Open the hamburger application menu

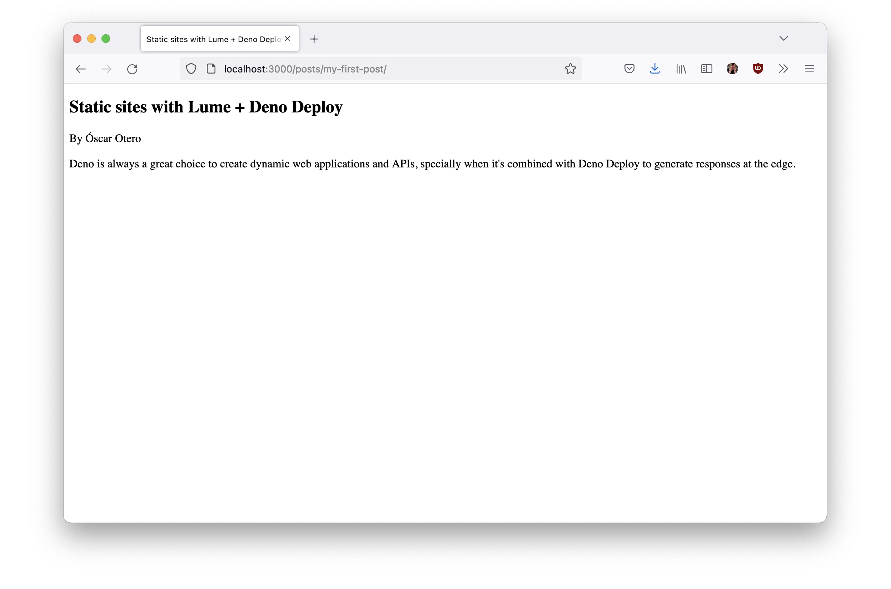[x=809, y=69]
